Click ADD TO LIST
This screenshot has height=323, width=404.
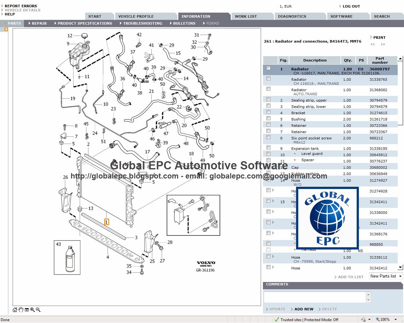point(351,277)
